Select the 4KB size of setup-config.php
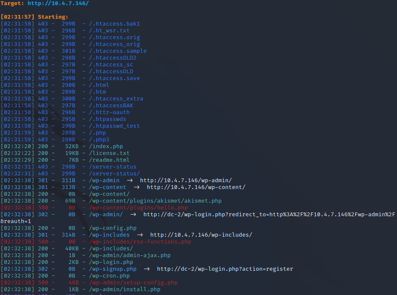The image size is (397, 295). (x=74, y=283)
